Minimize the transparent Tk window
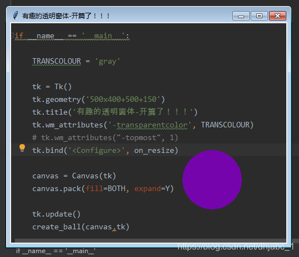Image resolution: width=299 pixels, height=257 pixels. tap(241, 16)
